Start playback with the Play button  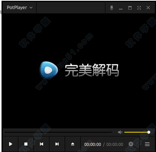pyautogui.click(x=11, y=144)
